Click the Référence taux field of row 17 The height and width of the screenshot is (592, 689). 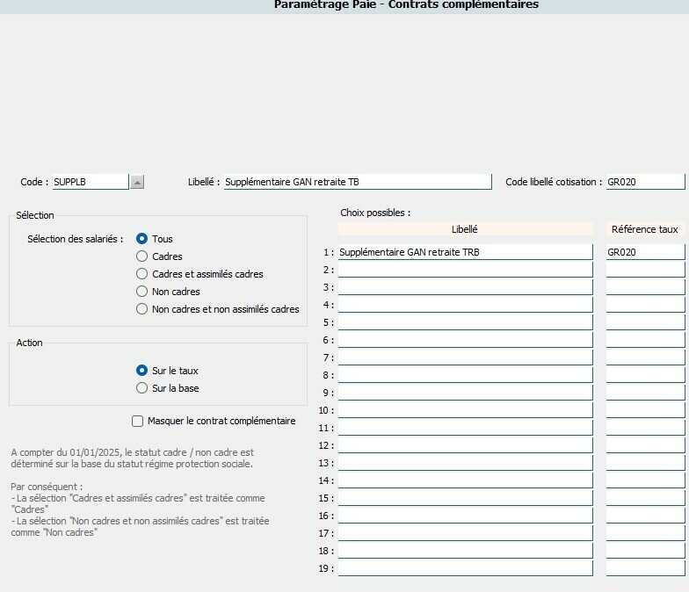[645, 533]
